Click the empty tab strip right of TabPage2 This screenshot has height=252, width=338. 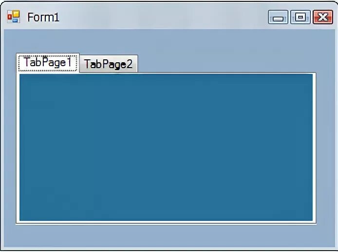pyautogui.click(x=226, y=64)
